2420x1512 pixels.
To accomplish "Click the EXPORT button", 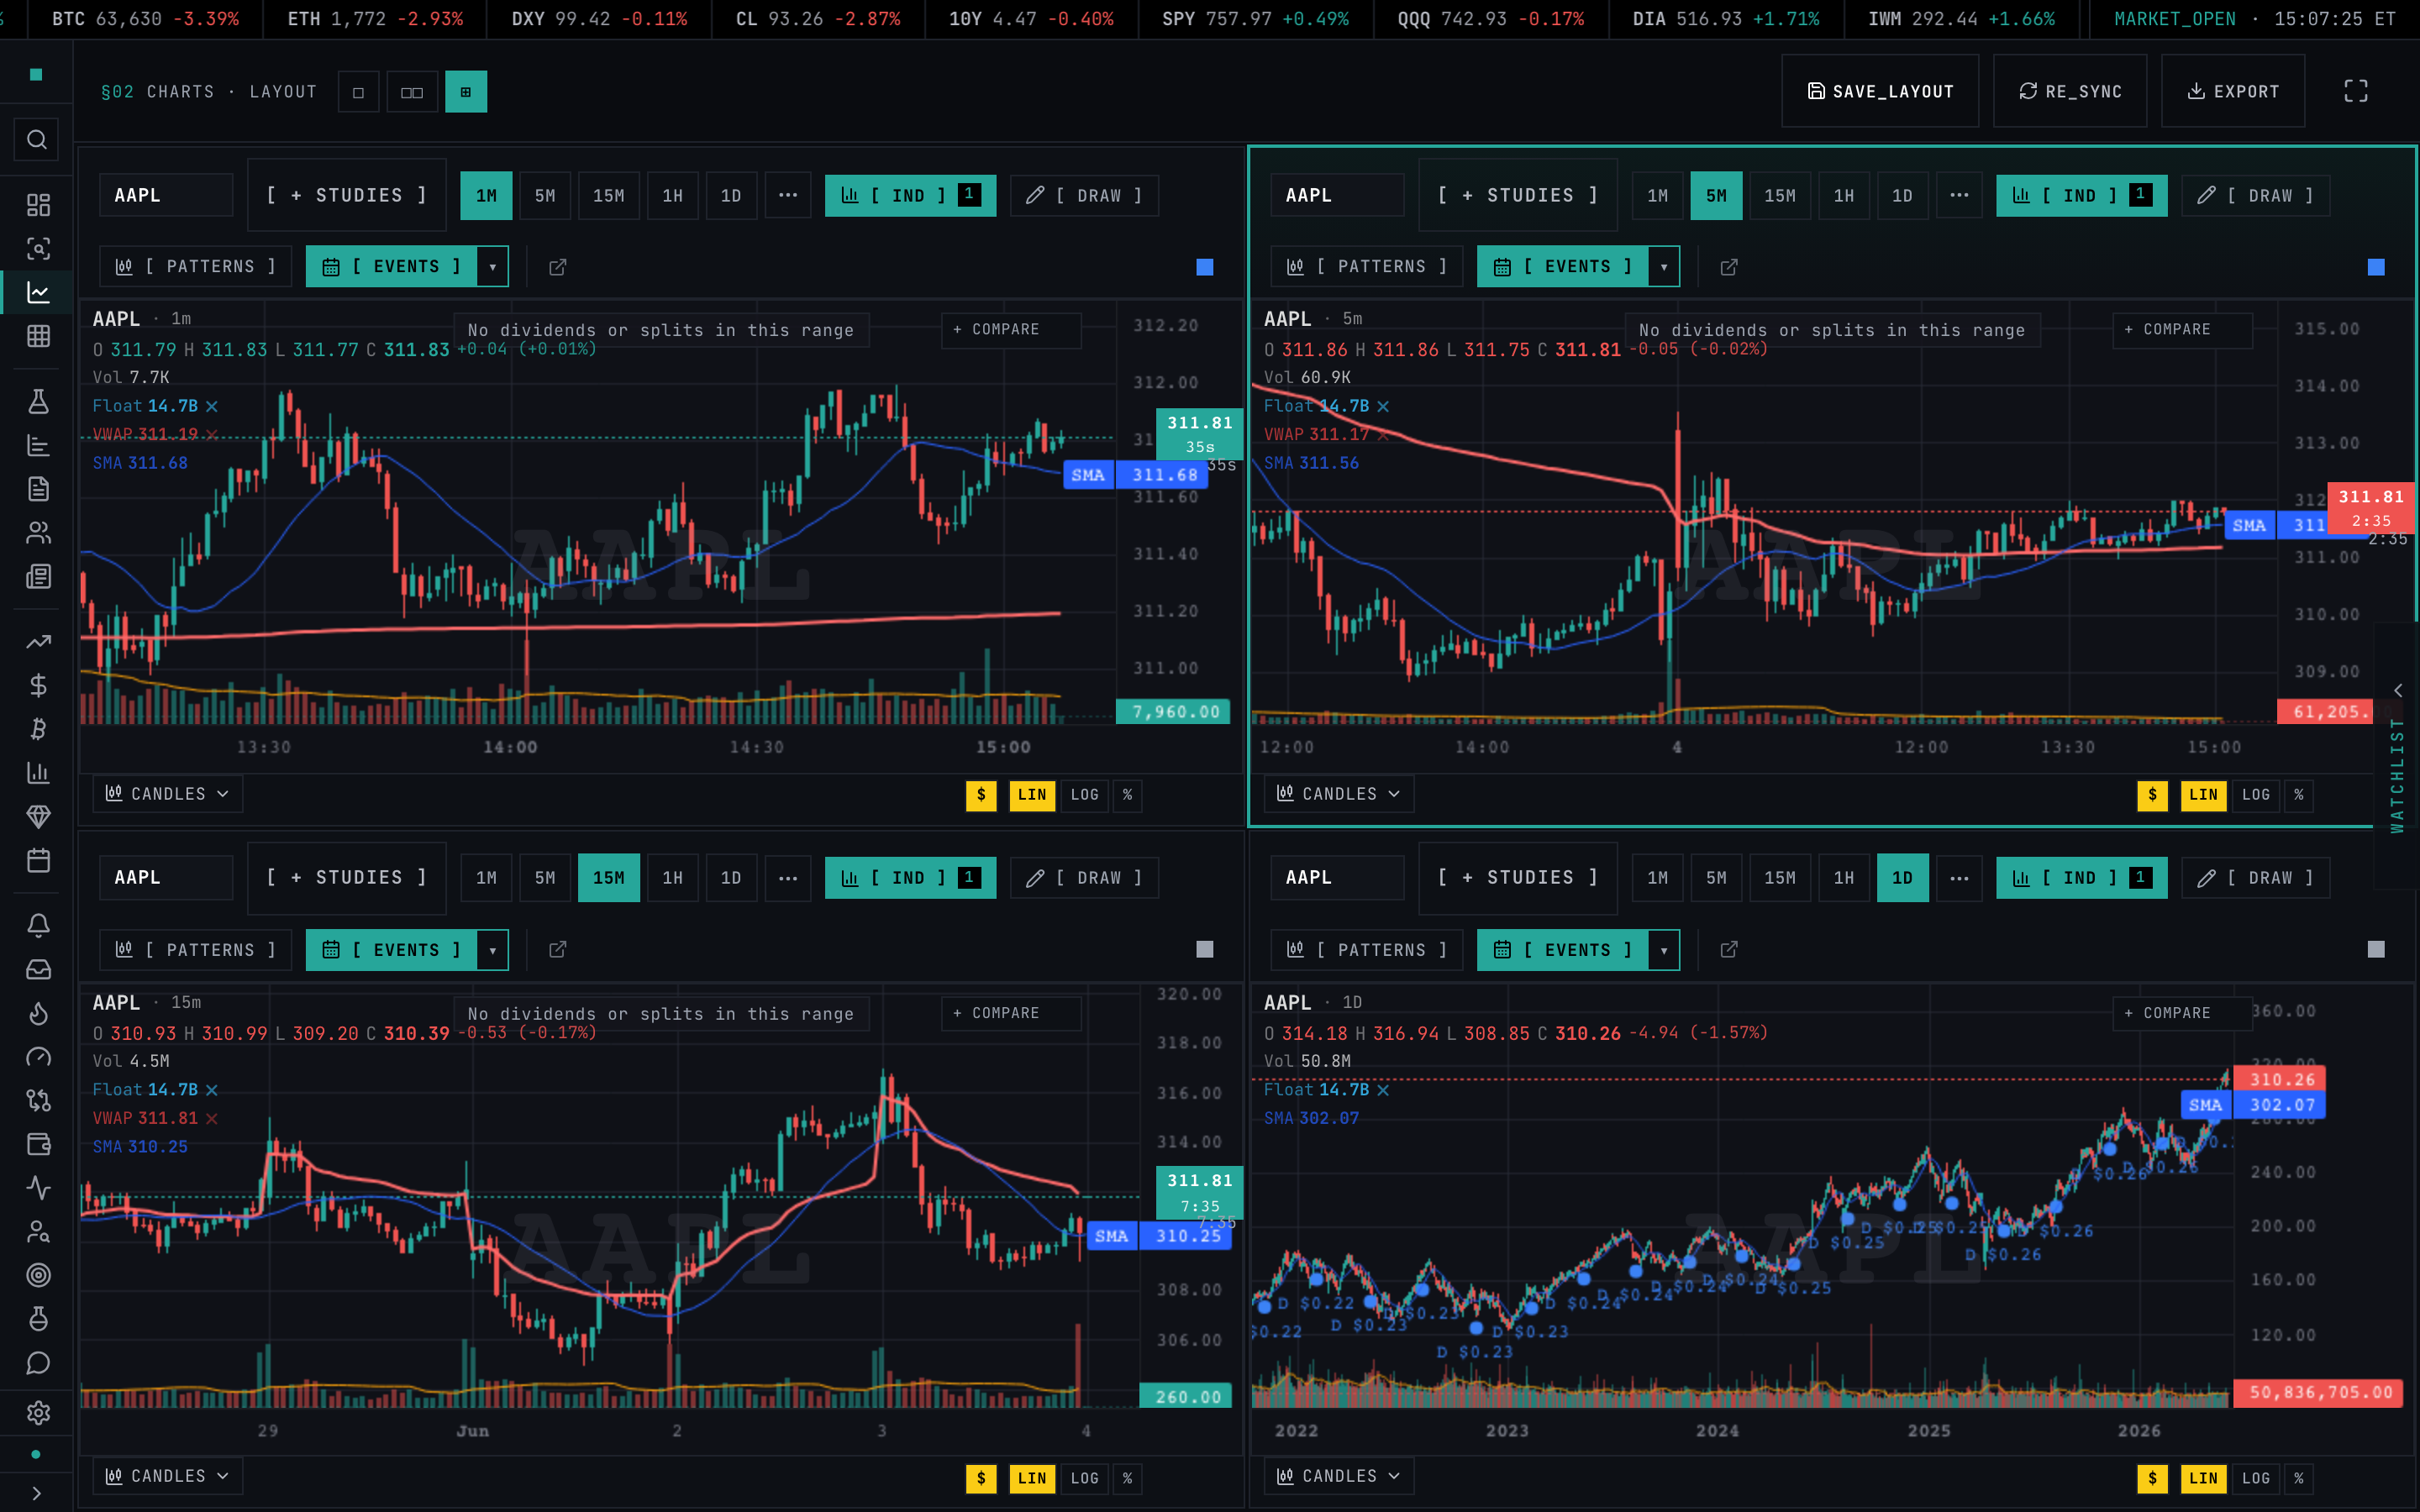I will (x=2233, y=91).
